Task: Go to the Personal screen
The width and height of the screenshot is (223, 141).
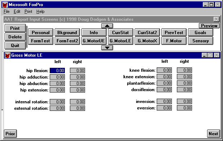Action: pos(41,32)
